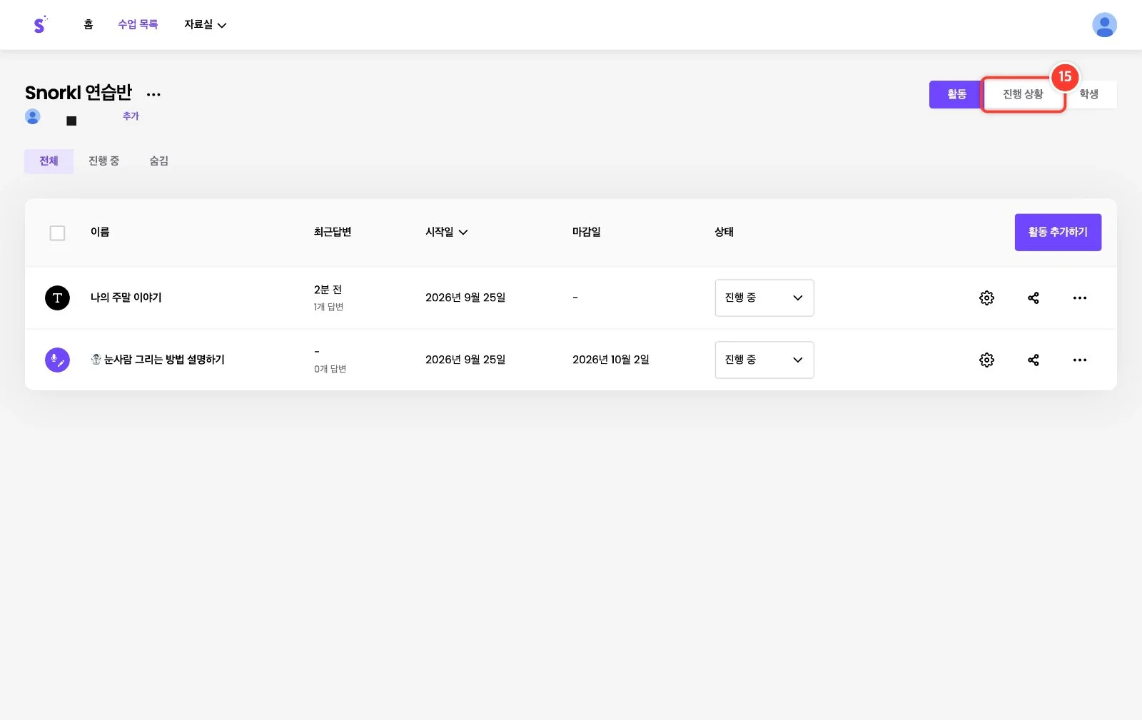Select the 숨김 filter tab
The image size is (1142, 720).
pyautogui.click(x=158, y=161)
